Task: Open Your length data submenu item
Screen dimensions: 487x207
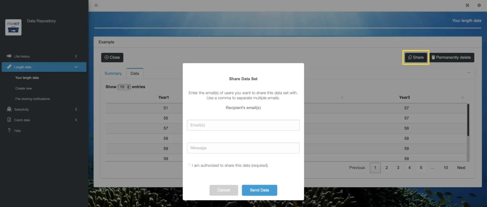Action: (x=27, y=78)
